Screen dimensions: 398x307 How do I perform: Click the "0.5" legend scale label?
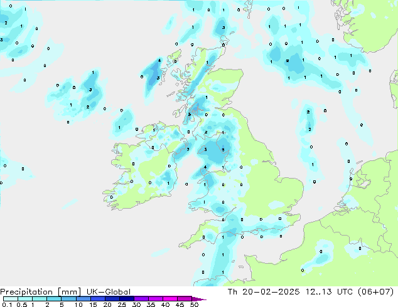coord(21,304)
